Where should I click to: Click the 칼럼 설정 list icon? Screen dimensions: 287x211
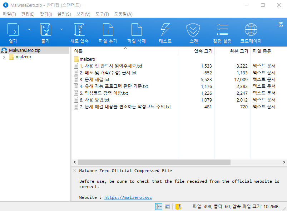(x=222, y=29)
